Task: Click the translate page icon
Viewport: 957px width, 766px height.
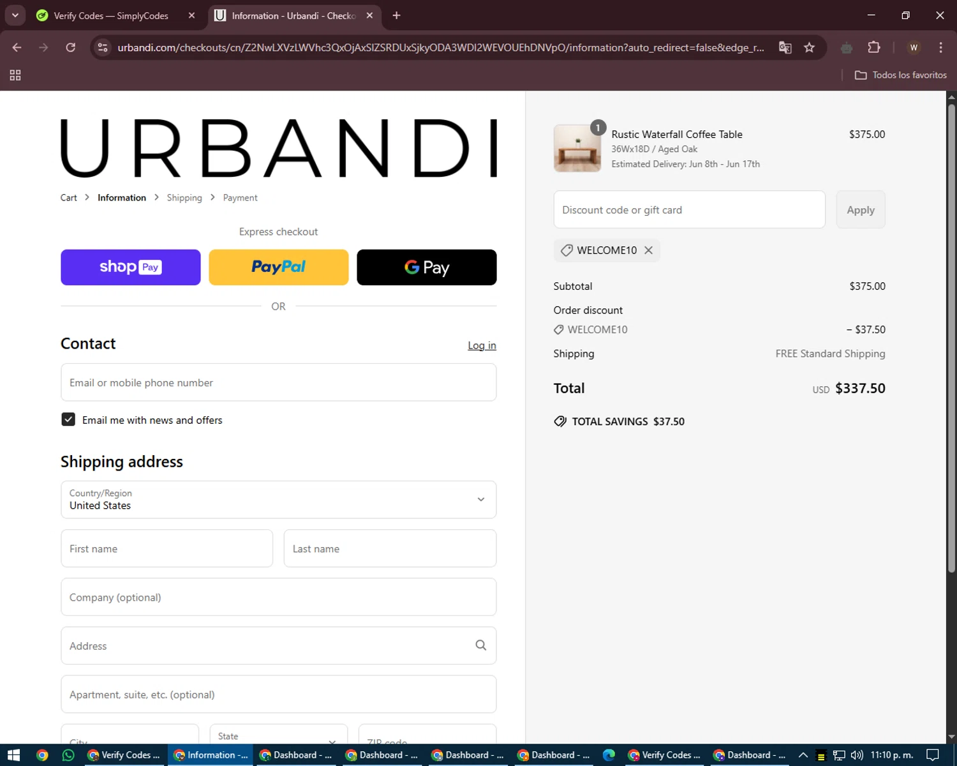Action: 785,47
